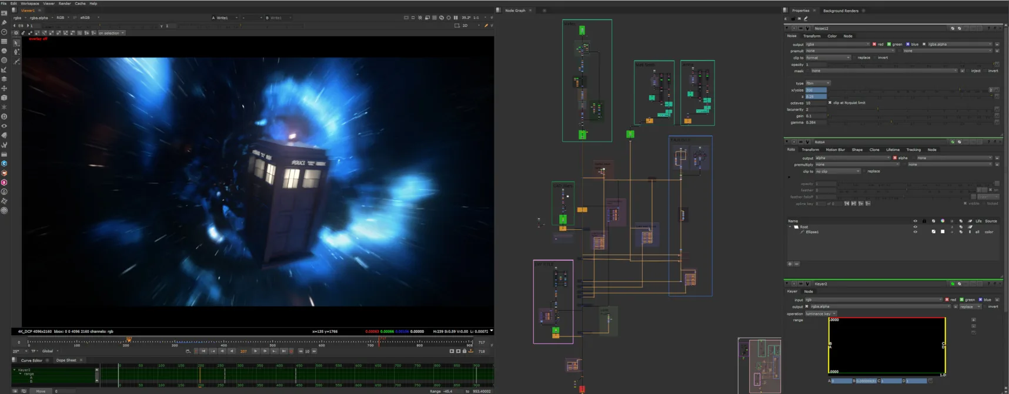
Task: Toggle Ellipse1 visibility eye in Roto list
Action: [915, 232]
